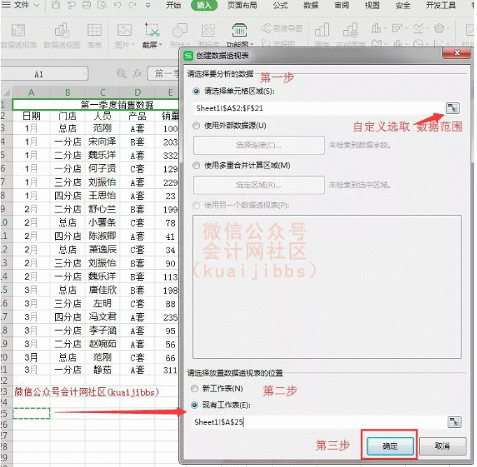Switch to the 开始 ribbon tab
Viewport: 477px width, 467px height.
[x=173, y=5]
